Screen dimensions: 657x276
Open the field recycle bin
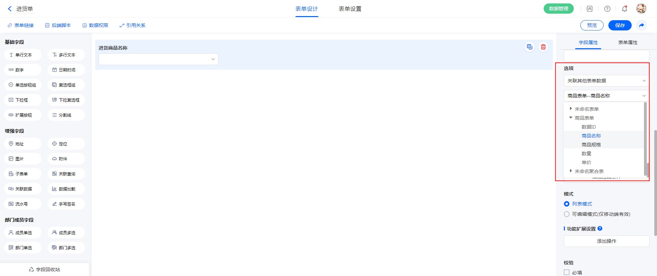pyautogui.click(x=45, y=270)
